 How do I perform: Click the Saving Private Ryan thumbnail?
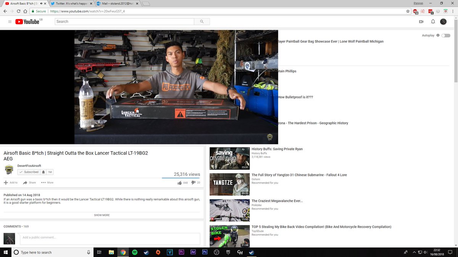pyautogui.click(x=230, y=158)
